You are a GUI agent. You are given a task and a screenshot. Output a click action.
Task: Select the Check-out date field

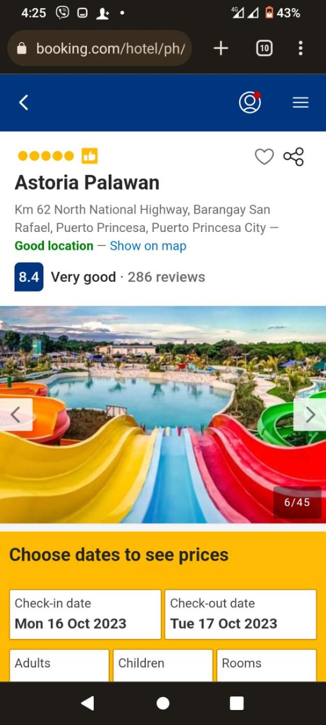(x=241, y=614)
